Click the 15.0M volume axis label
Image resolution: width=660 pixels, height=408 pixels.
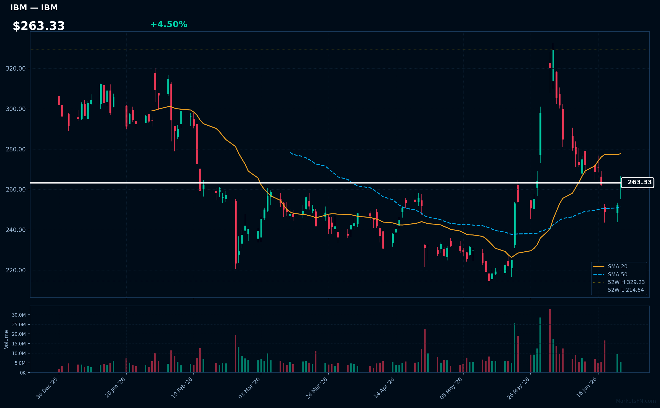pyautogui.click(x=19, y=344)
